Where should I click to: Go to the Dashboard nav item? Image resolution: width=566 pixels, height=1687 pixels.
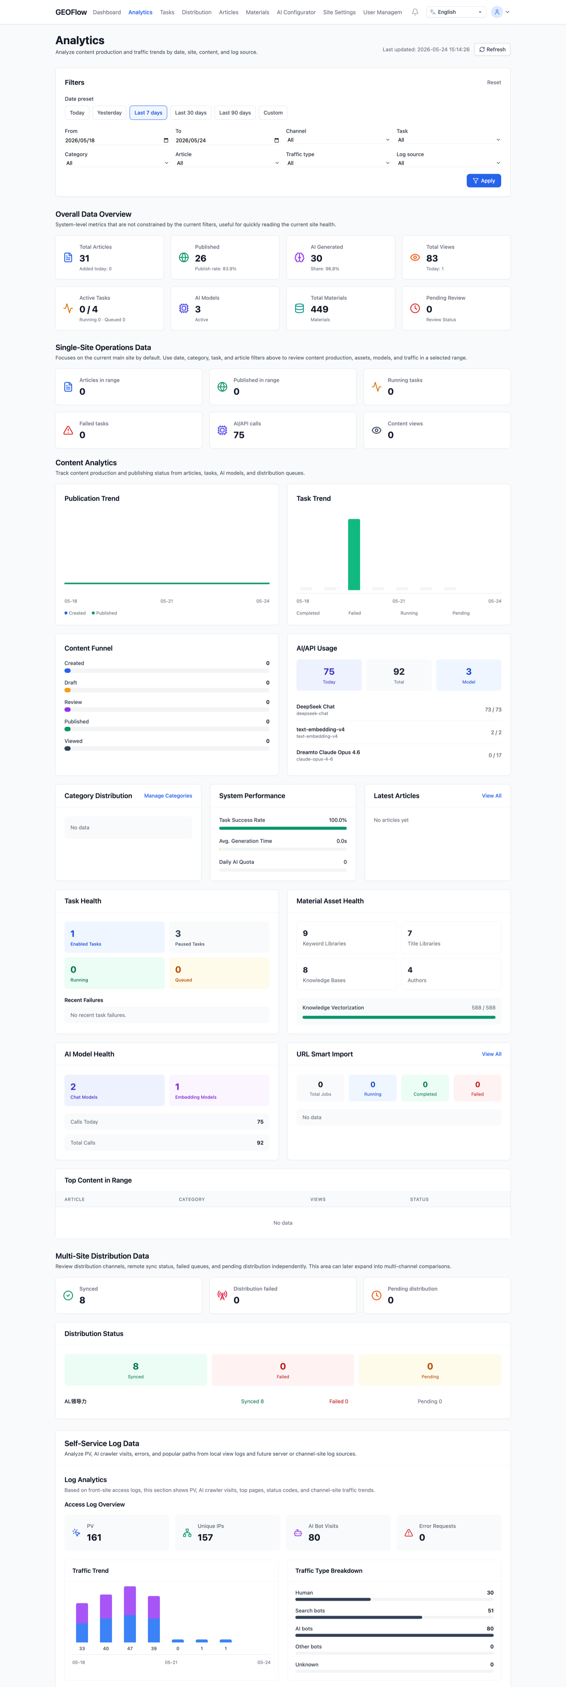(x=107, y=12)
